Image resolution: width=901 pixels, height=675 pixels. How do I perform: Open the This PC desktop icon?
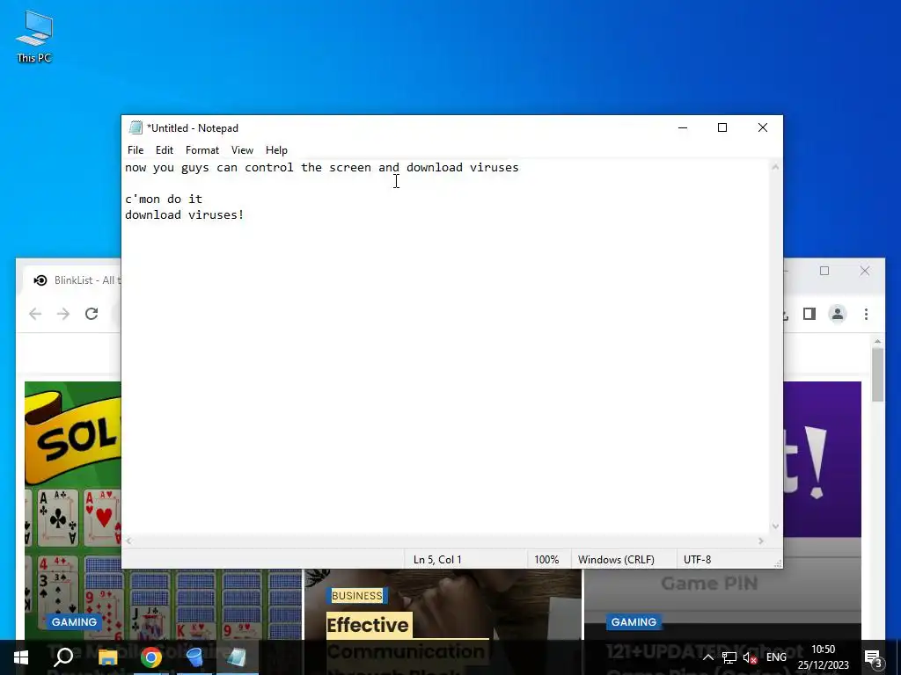[x=34, y=37]
